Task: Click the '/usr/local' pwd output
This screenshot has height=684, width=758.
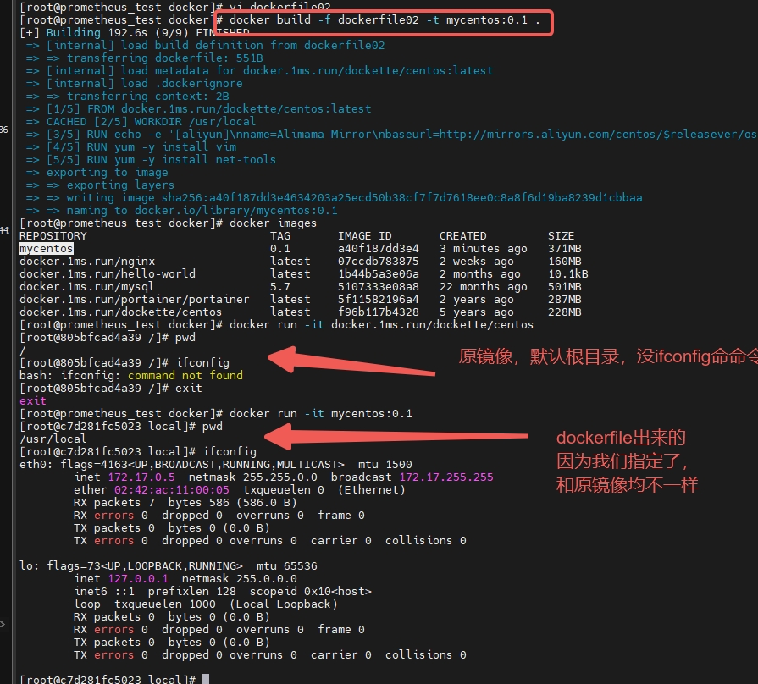Action: coord(53,439)
